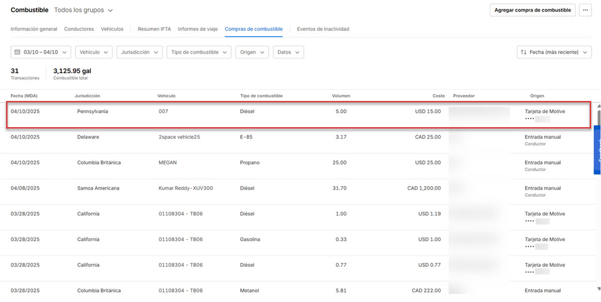Click the Metanol fuel type cell
This screenshot has height=302, width=601.
(x=249, y=290)
